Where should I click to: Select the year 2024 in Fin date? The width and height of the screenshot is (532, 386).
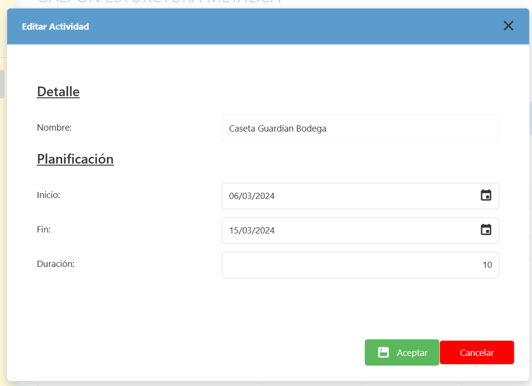(265, 231)
